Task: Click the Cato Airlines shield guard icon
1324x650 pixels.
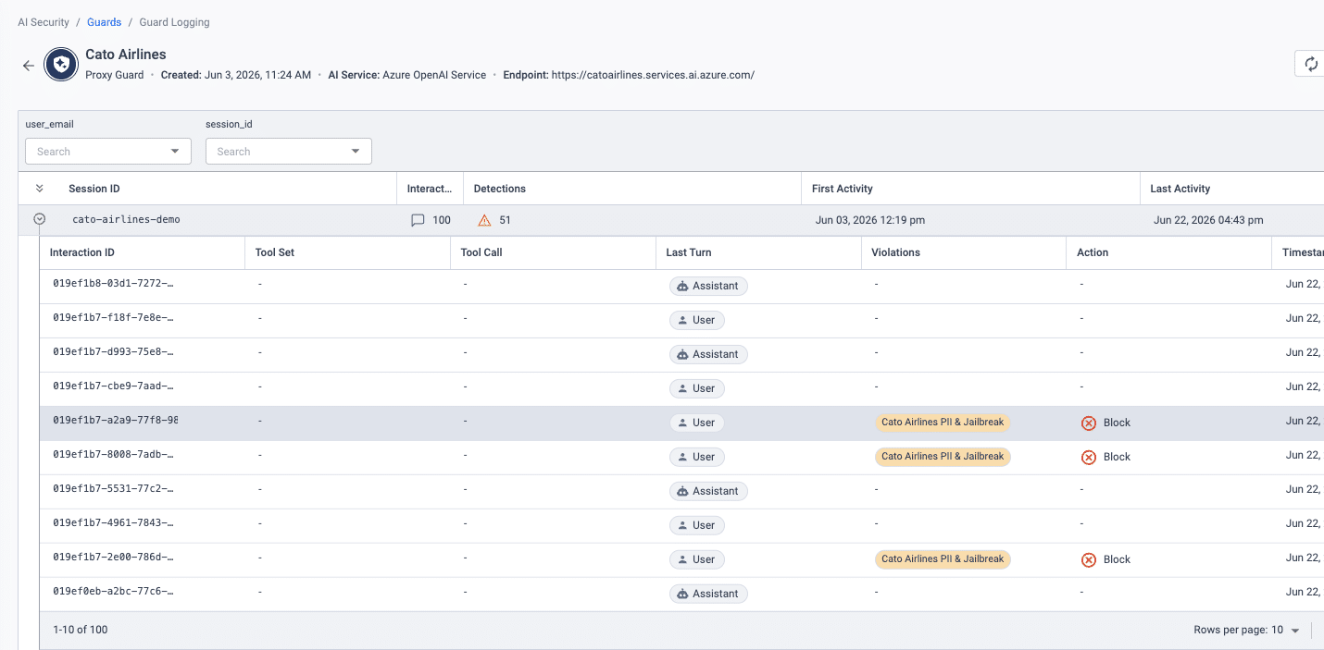Action: click(x=61, y=65)
